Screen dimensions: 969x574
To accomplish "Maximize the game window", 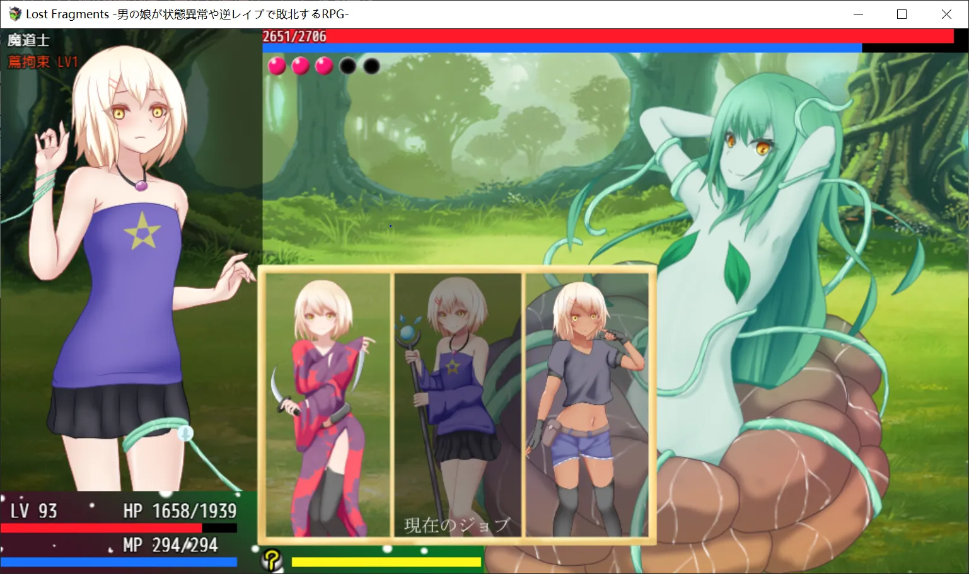I will (x=902, y=14).
